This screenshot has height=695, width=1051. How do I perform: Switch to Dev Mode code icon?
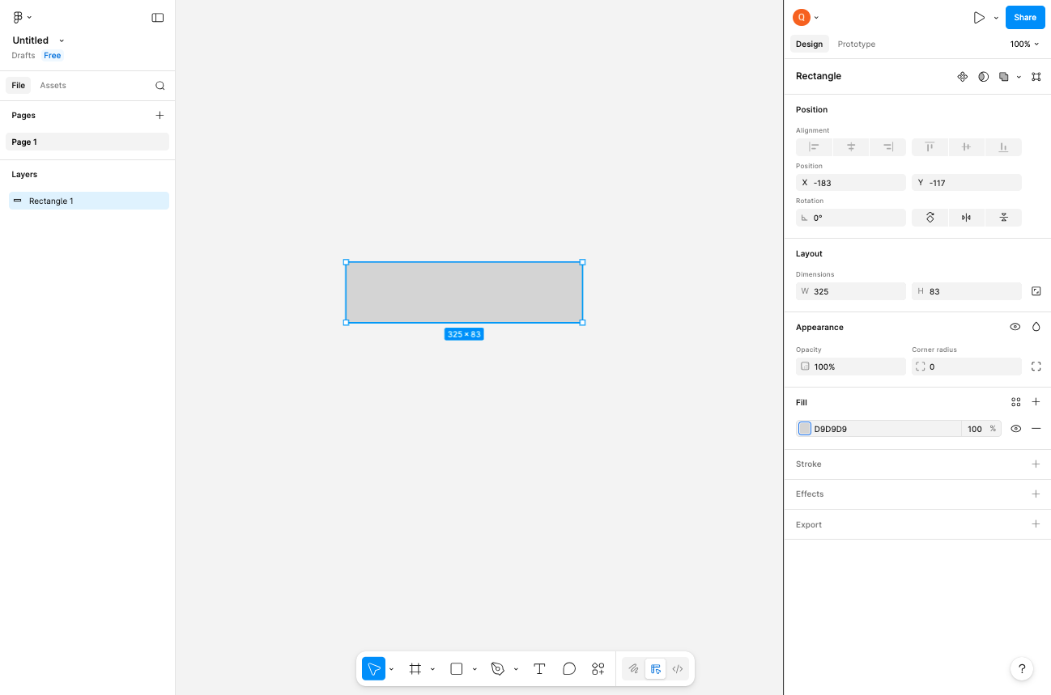pyautogui.click(x=678, y=669)
